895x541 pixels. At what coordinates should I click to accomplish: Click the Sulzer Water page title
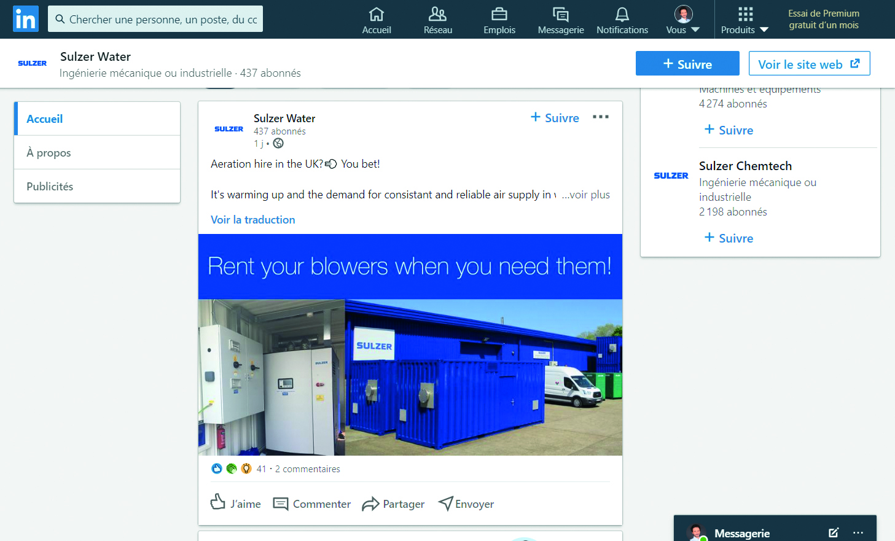click(x=95, y=56)
